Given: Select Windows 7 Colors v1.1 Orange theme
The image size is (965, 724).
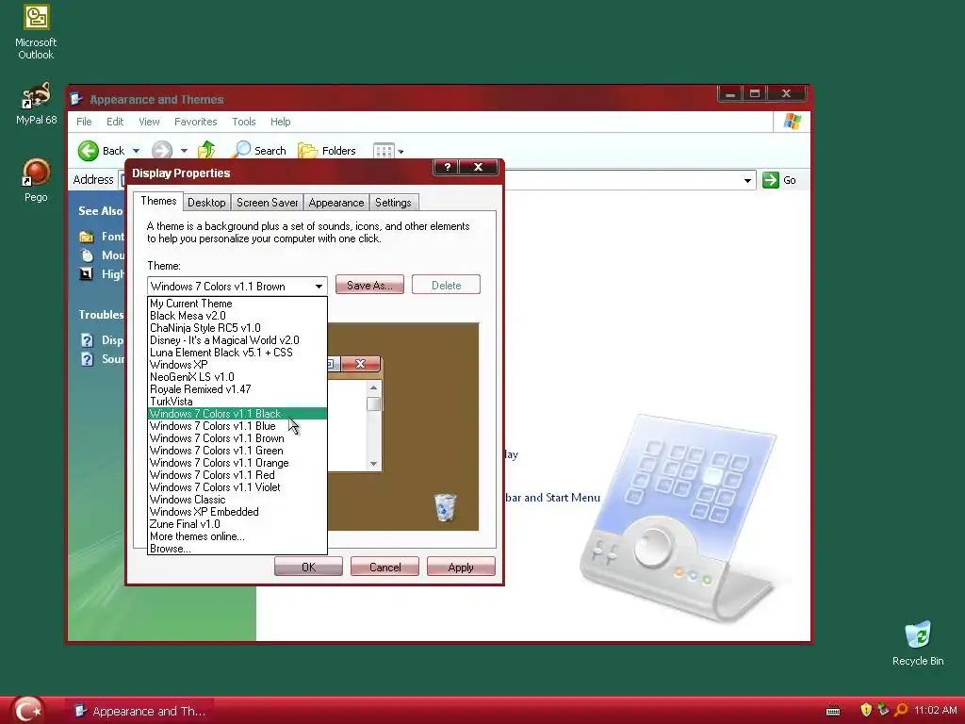Looking at the screenshot, I should (x=237, y=463).
